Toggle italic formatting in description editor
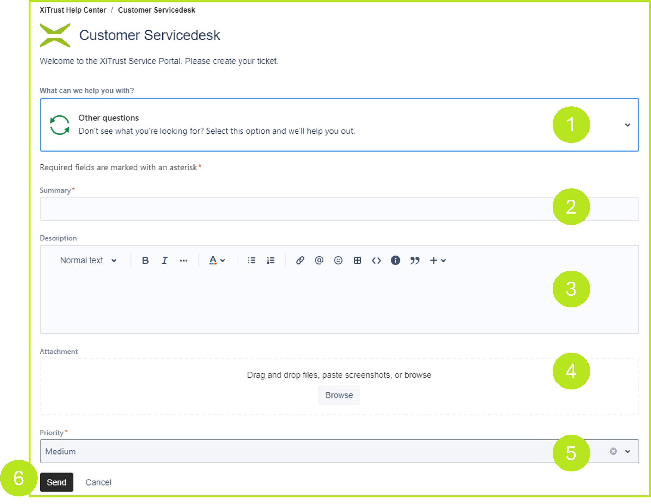651x504 pixels. (164, 260)
